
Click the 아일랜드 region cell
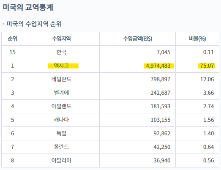point(61,107)
